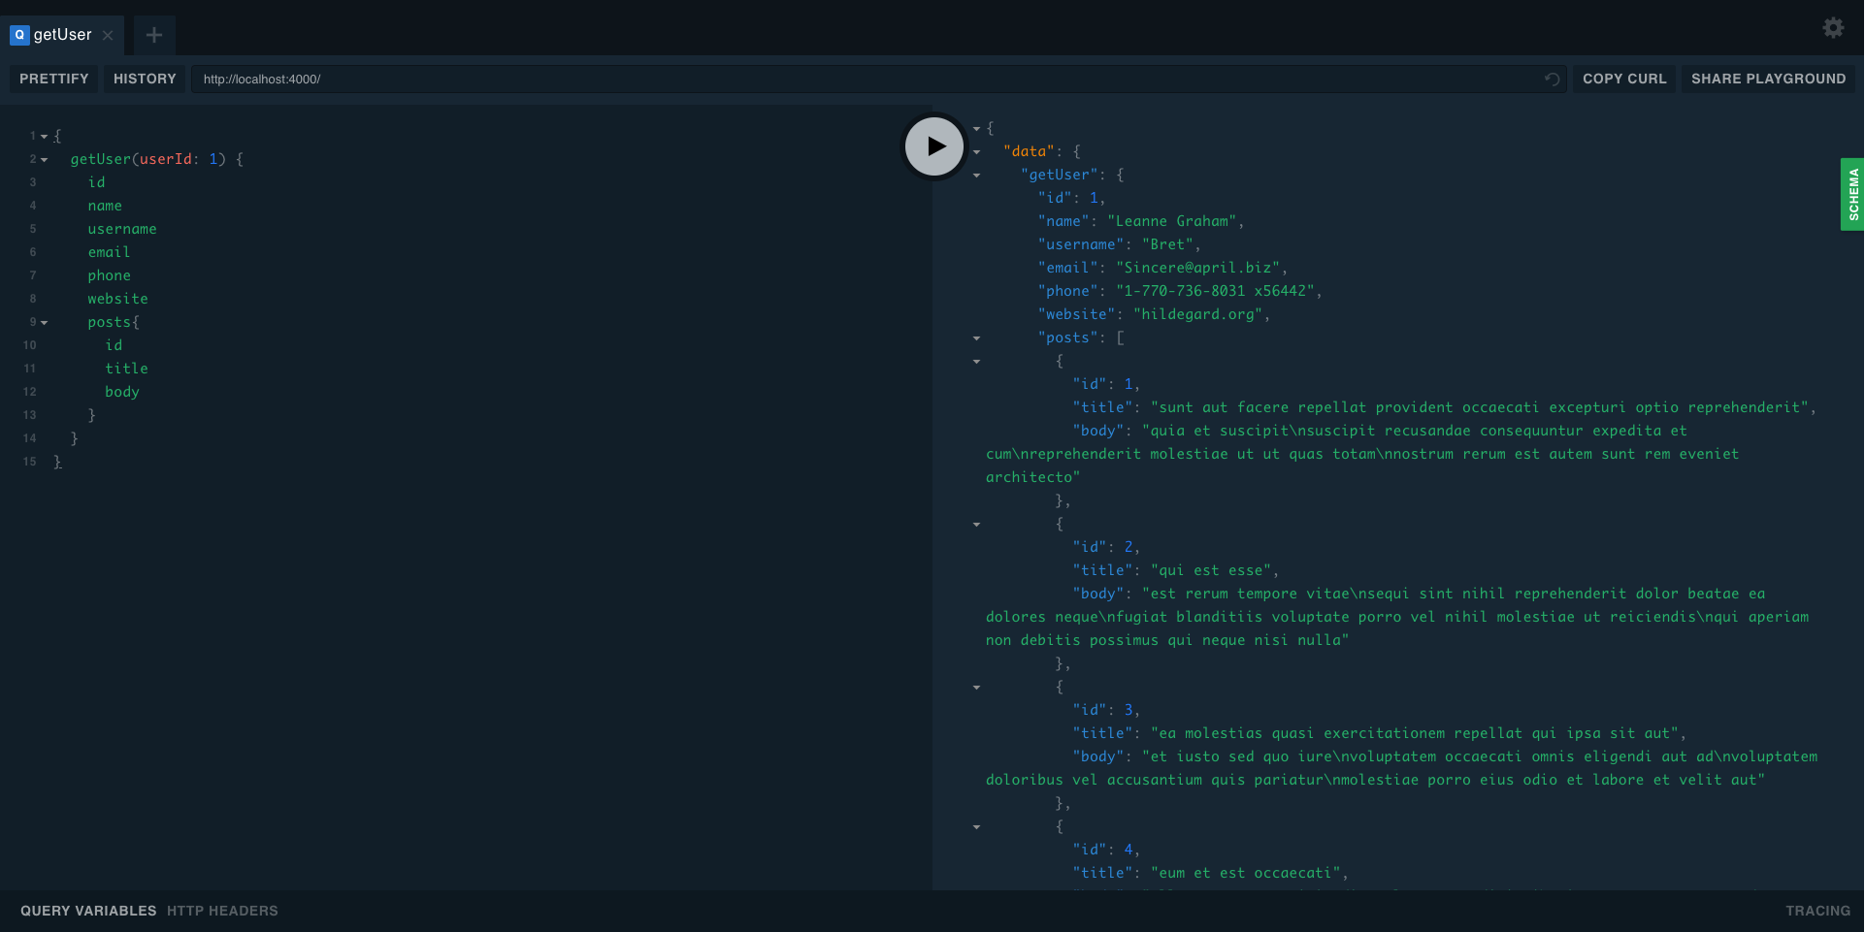The width and height of the screenshot is (1865, 932).
Task: Collapse the posts block on line 9
Action: point(45,323)
